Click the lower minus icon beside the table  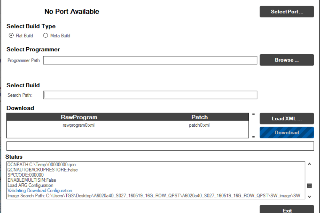[x=253, y=137]
